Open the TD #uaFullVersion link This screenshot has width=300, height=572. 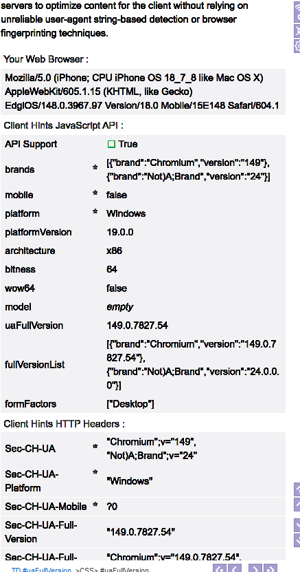(41, 569)
